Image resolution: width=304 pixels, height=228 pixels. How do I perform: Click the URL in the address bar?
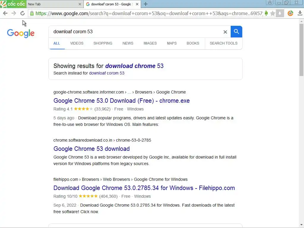click(149, 13)
